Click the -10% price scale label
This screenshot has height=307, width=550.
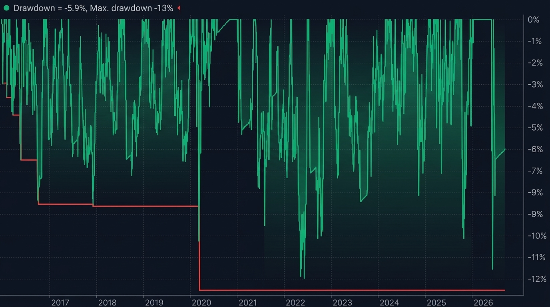pyautogui.click(x=537, y=236)
